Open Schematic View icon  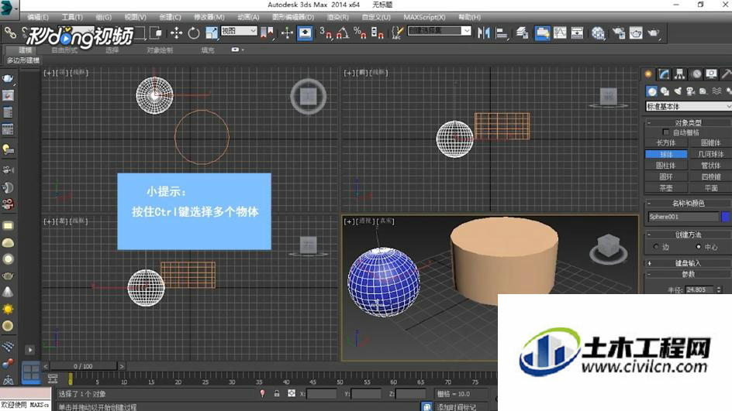tap(578, 33)
